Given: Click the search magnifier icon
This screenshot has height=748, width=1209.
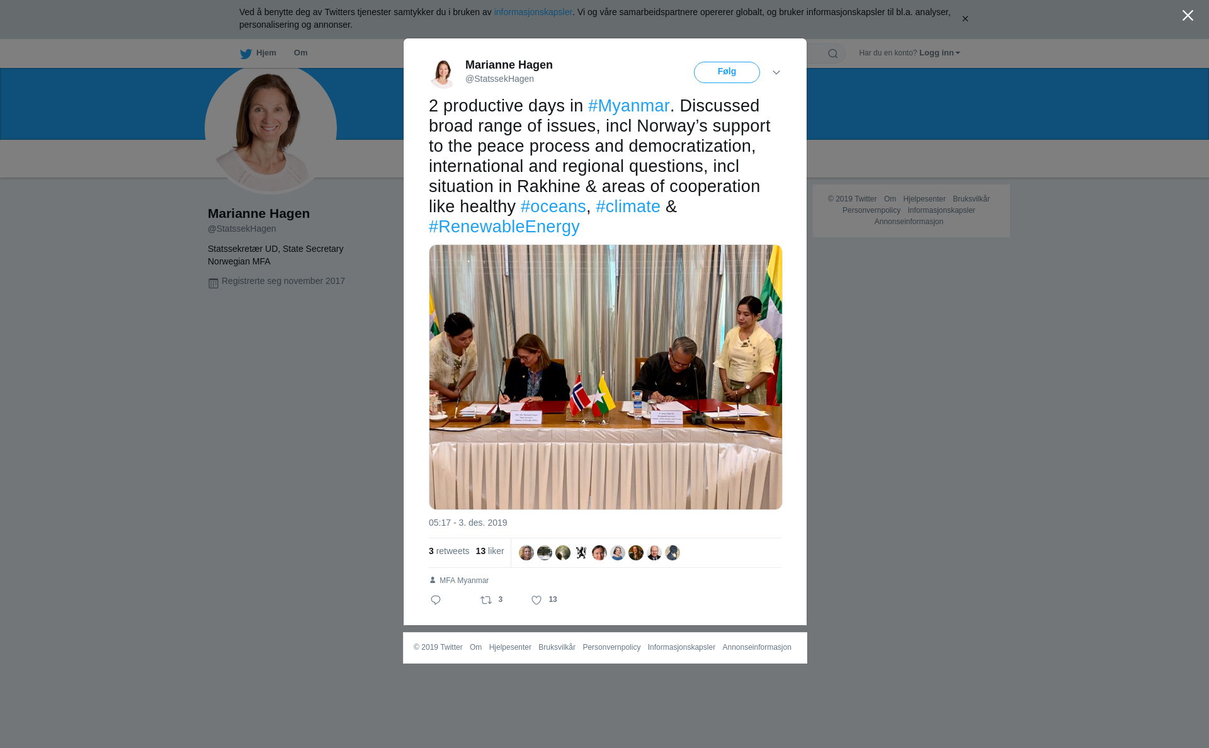Looking at the screenshot, I should click(833, 54).
